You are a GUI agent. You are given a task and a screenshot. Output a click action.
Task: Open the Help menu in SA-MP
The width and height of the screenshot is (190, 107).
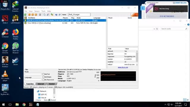(49, 11)
